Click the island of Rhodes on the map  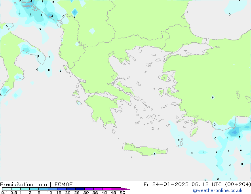(x=194, y=131)
